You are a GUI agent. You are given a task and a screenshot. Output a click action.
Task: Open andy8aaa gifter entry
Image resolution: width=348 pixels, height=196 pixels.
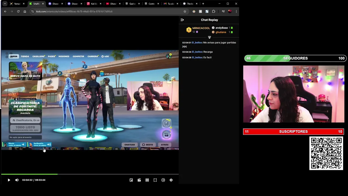222,28
